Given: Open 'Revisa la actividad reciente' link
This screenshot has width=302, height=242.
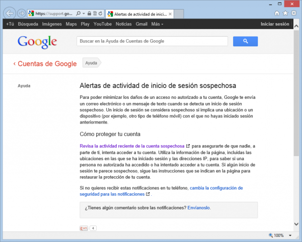Looking at the screenshot, I should [x=132, y=146].
